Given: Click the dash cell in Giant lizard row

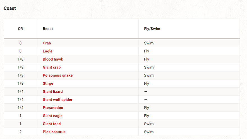Looking at the screenshot, I should coord(146,92).
